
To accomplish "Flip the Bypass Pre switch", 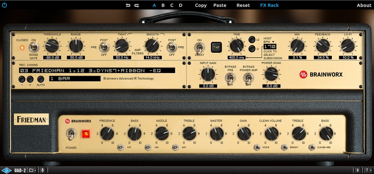I will click(230, 79).
